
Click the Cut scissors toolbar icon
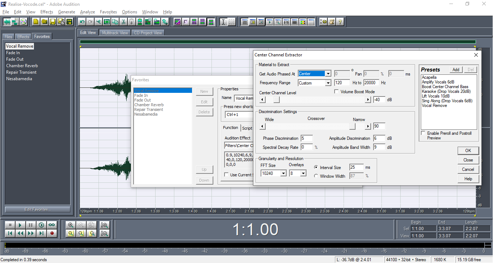123,22
